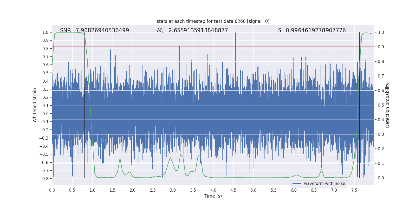Viewport: 416px width, 208px height.
Task: Click the 'Detection probability' axis label
Action: pos(388,105)
